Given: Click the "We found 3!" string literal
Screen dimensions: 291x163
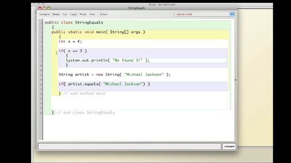Looking at the screenshot, I should coord(127,60).
